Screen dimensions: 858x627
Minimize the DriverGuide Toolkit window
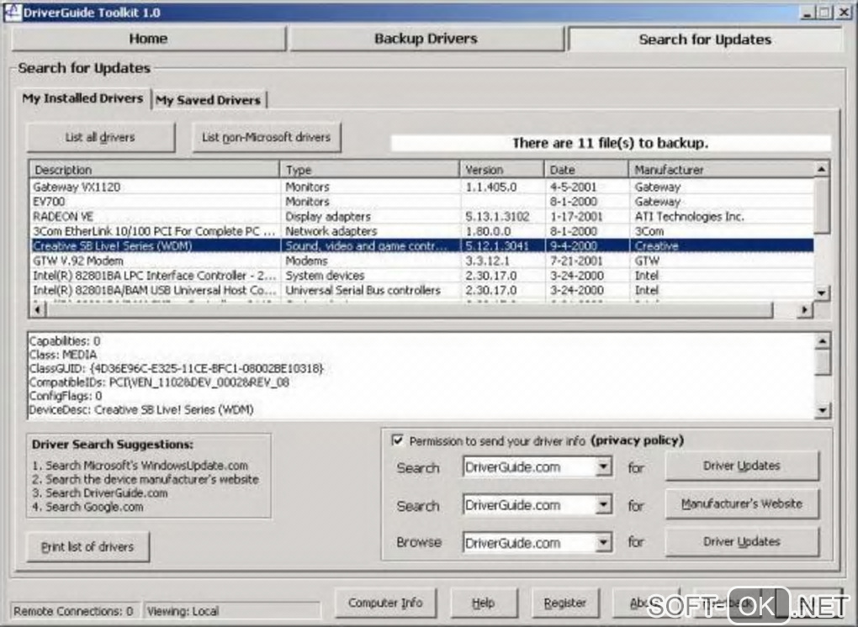[x=808, y=13]
